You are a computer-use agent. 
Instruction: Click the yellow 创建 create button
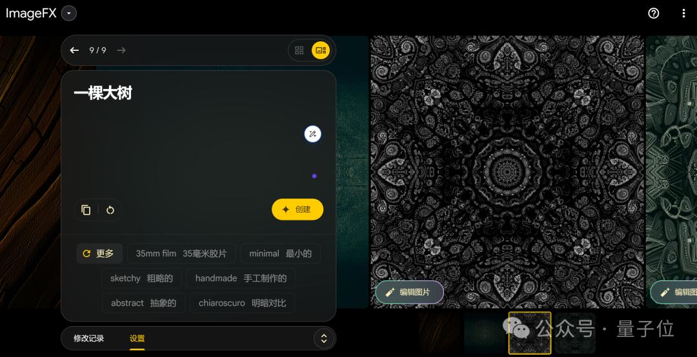click(x=297, y=209)
